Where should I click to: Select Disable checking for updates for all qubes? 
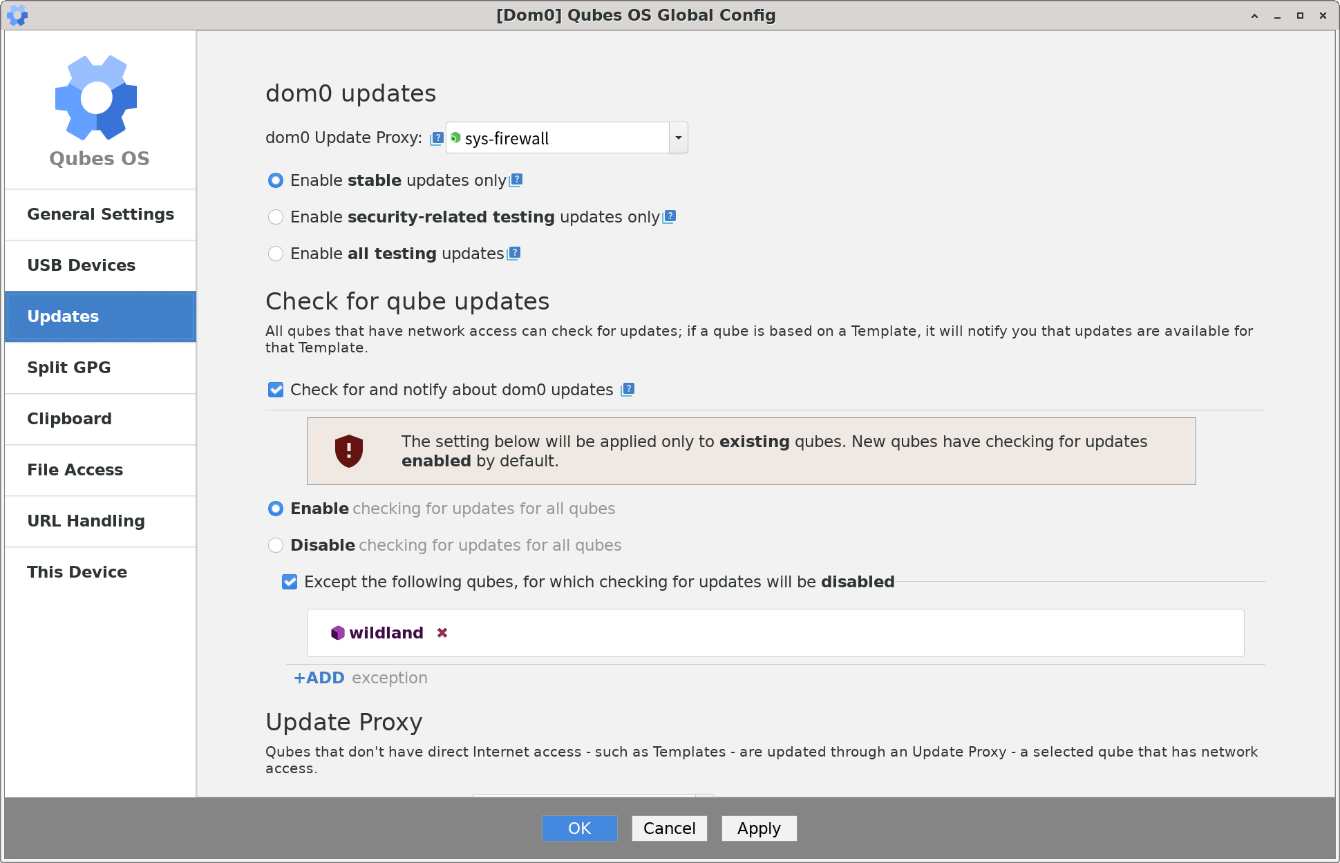[x=276, y=545]
